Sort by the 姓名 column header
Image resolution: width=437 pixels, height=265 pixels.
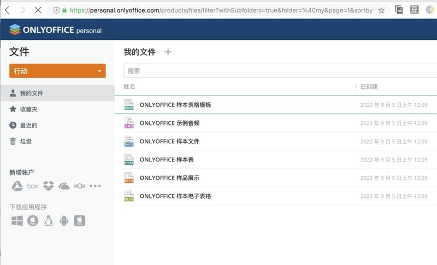(129, 87)
